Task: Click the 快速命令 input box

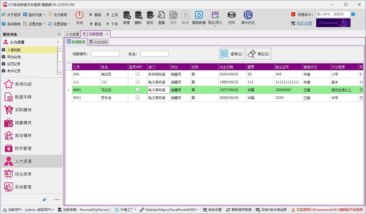Action: (333, 14)
